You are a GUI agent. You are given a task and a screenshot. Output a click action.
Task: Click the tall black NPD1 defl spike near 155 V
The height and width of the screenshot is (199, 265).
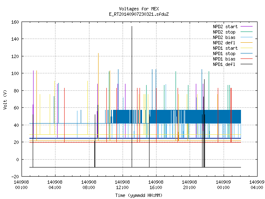[132, 97]
